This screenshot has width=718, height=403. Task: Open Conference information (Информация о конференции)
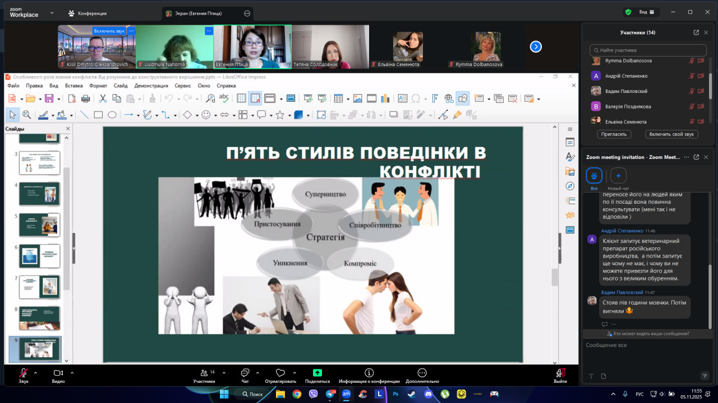pyautogui.click(x=369, y=373)
